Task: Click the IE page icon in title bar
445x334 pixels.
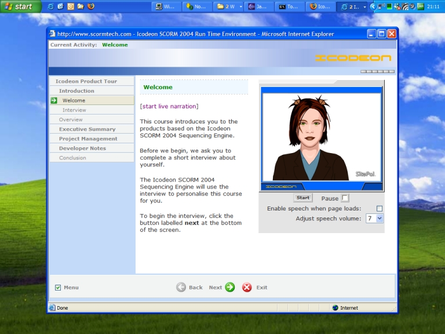Action: (x=52, y=34)
